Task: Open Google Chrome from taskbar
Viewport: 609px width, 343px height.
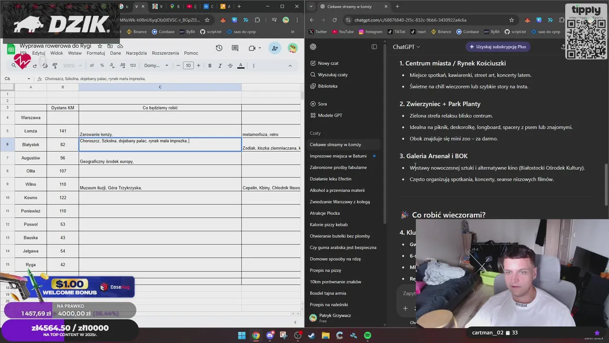Action: point(256,335)
